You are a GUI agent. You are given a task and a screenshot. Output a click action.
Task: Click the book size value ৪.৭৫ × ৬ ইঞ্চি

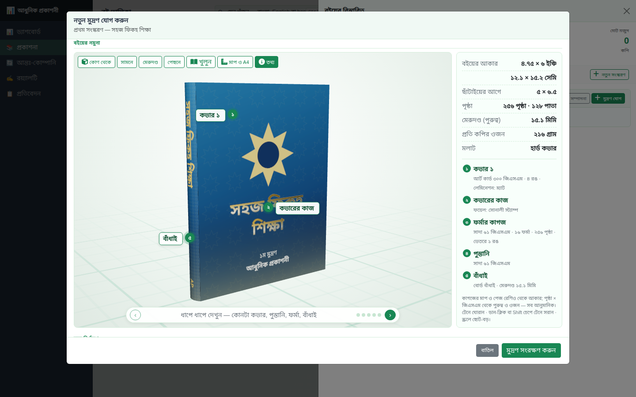click(538, 64)
